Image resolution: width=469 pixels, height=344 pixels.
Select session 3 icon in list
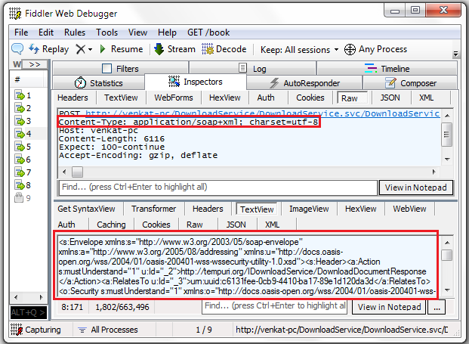point(20,121)
